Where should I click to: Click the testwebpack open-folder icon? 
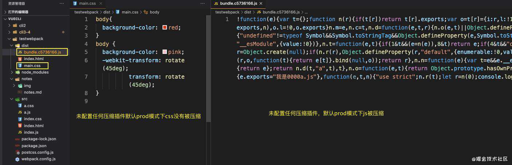15,39
